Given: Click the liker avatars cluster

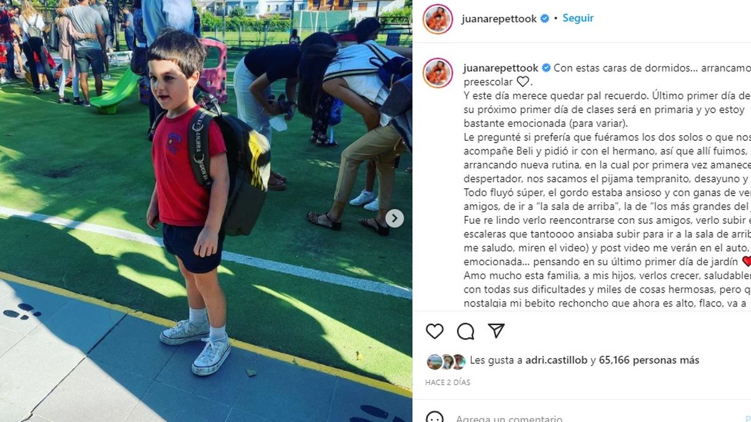Looking at the screenshot, I should 446,361.
